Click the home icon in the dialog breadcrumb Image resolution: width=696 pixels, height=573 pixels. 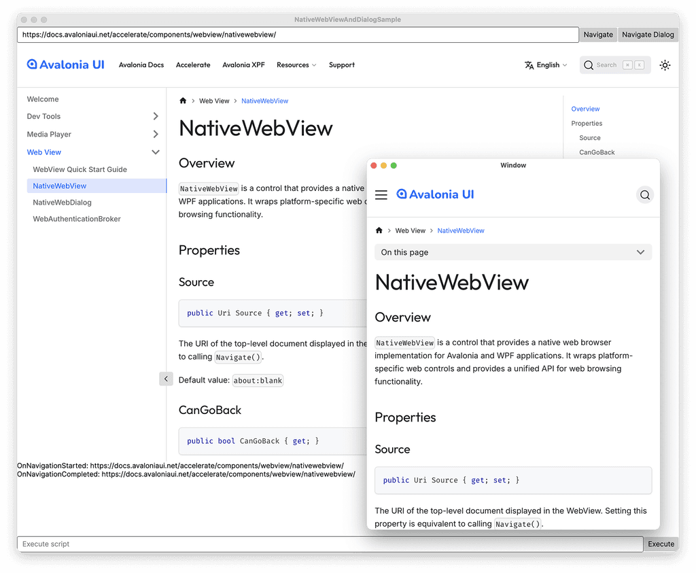(379, 230)
